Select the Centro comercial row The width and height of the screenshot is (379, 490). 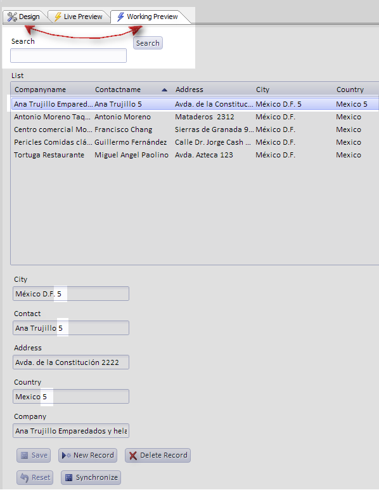click(195, 129)
